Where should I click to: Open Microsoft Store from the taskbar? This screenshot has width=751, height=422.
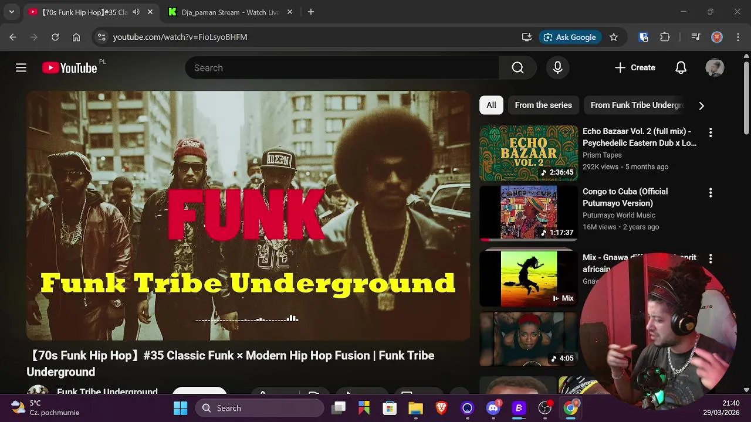pyautogui.click(x=390, y=408)
